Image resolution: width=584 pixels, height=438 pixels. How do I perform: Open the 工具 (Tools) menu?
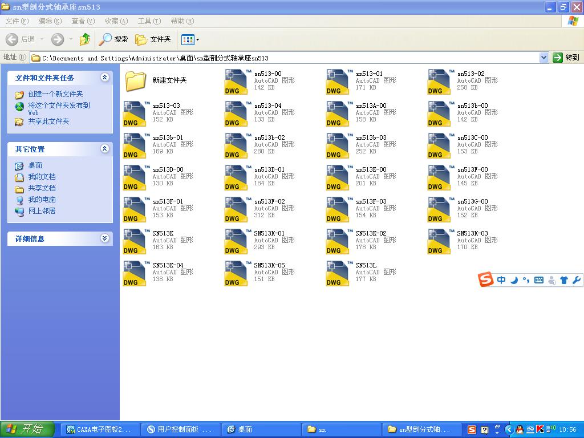point(149,21)
